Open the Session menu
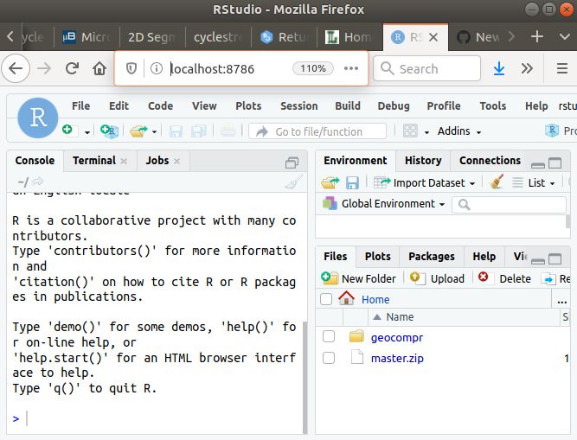Viewport: 577px width, 440px height. pyautogui.click(x=299, y=105)
